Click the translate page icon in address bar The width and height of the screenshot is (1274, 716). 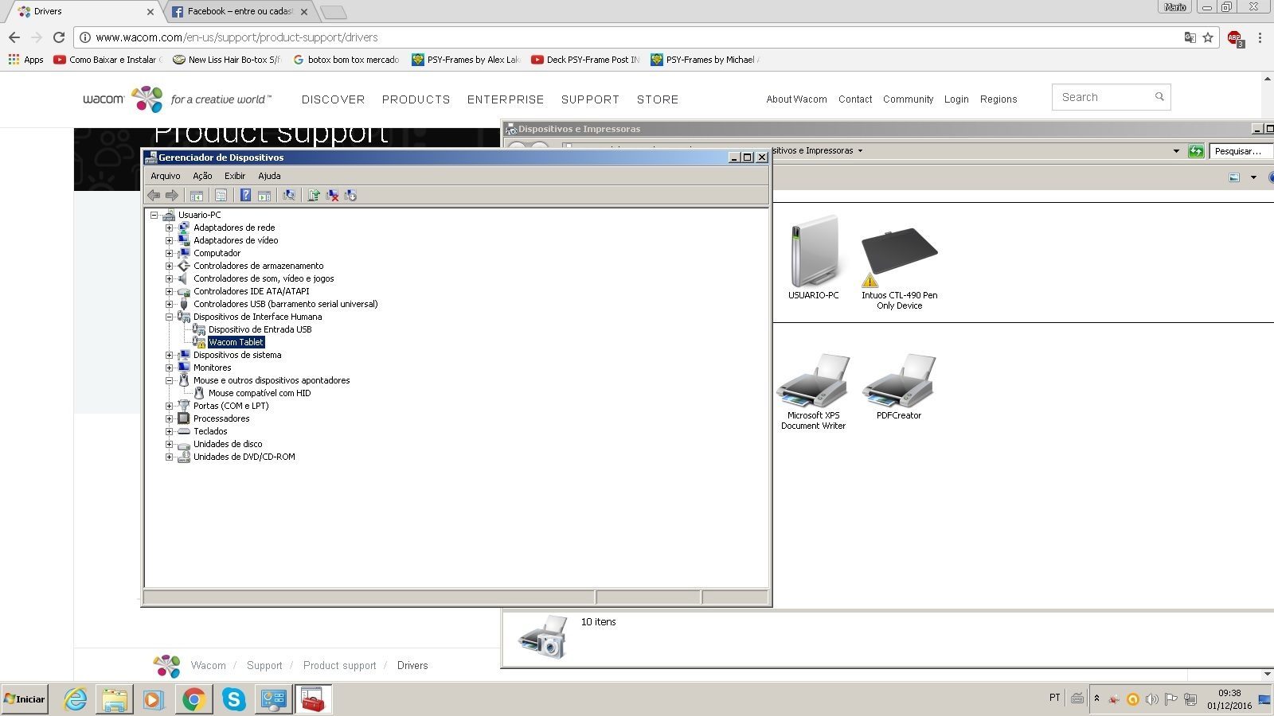coord(1190,37)
